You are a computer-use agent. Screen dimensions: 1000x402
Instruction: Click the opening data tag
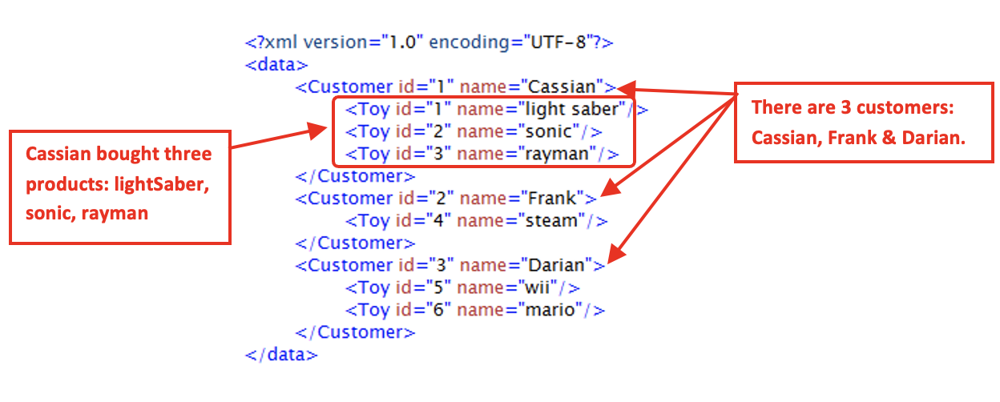[x=276, y=65]
